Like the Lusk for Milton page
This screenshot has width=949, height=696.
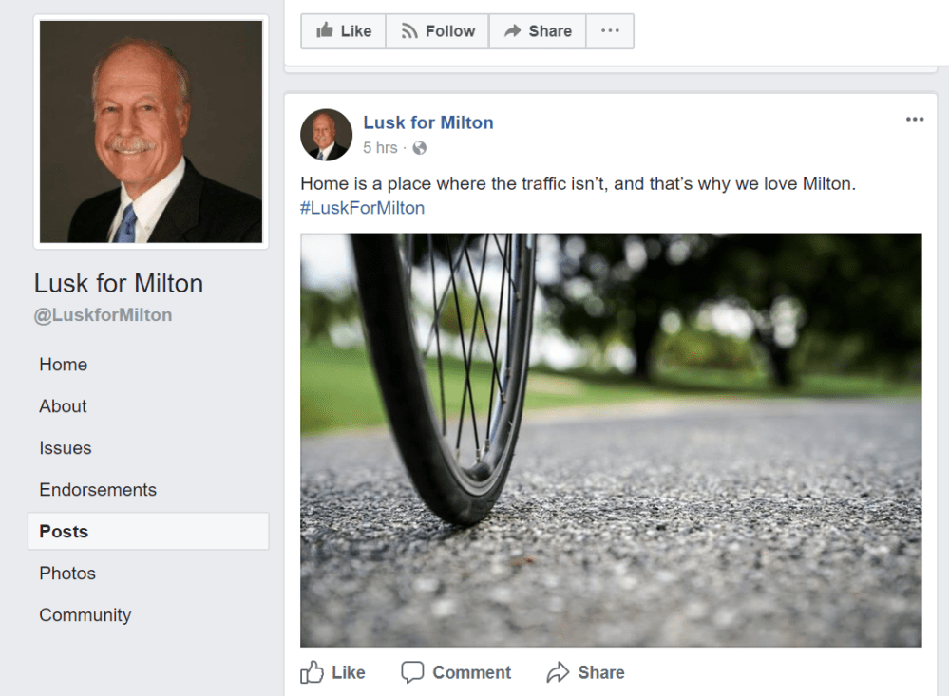pos(343,31)
